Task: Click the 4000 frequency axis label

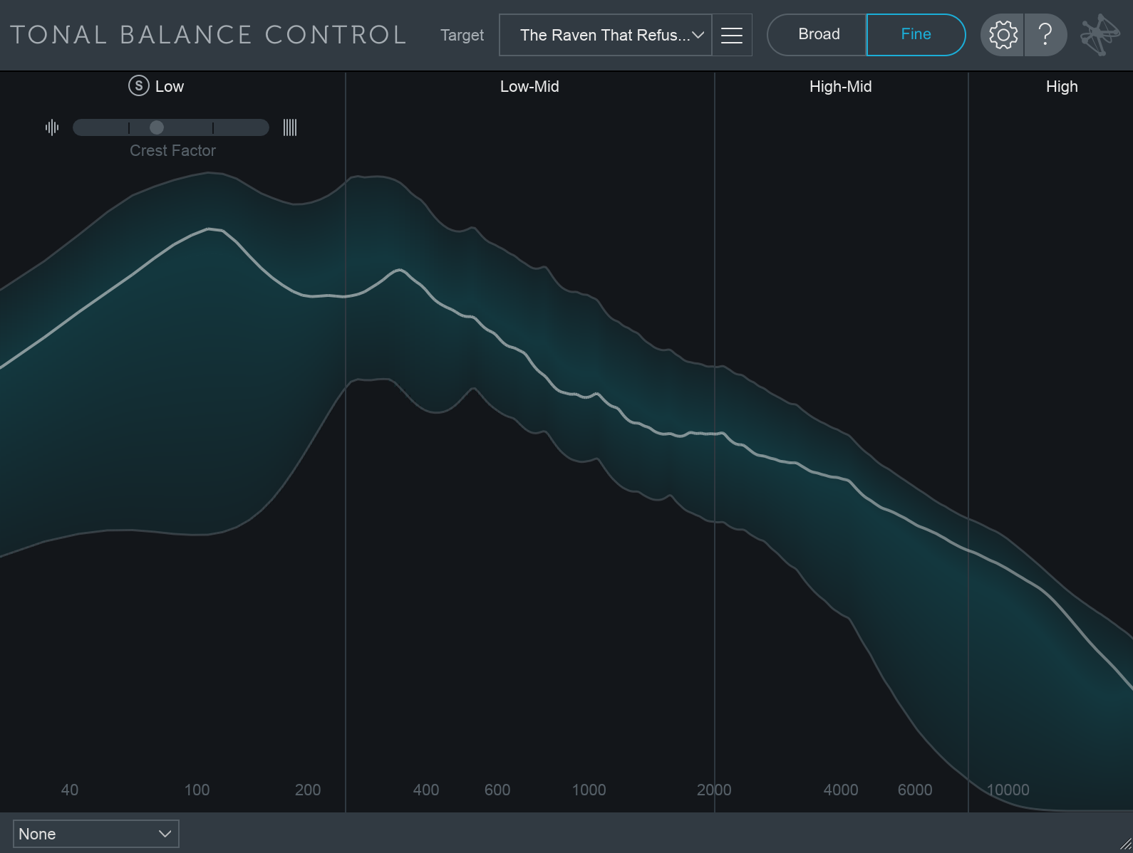Action: tap(841, 790)
